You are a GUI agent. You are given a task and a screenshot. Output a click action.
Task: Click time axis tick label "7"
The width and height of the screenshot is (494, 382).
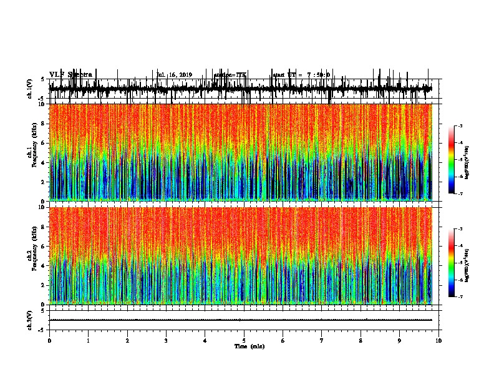click(322, 340)
